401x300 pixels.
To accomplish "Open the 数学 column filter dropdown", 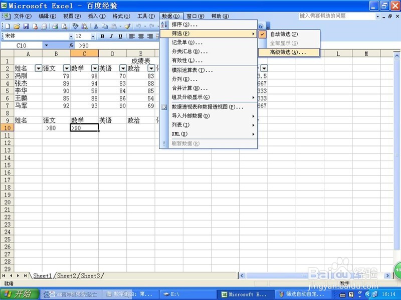I will pos(95,68).
